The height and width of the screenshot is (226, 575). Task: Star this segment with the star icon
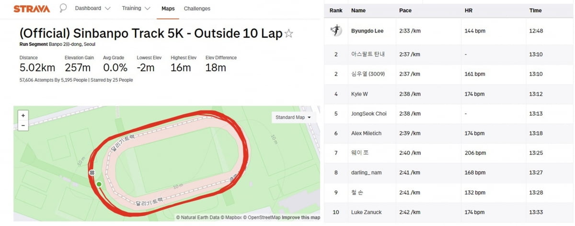coord(289,33)
